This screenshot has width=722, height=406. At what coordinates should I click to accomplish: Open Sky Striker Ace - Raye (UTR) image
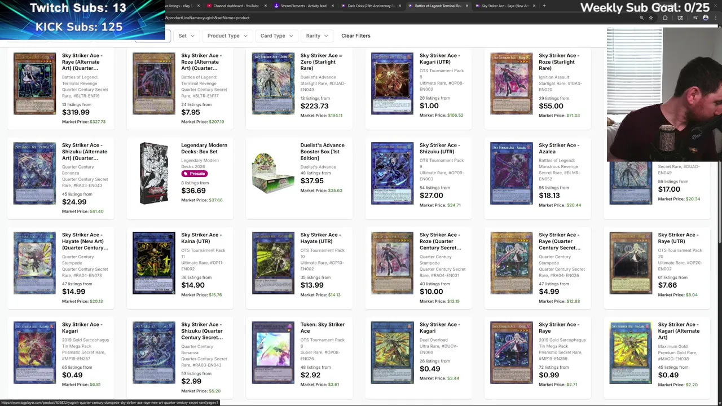(x=631, y=263)
